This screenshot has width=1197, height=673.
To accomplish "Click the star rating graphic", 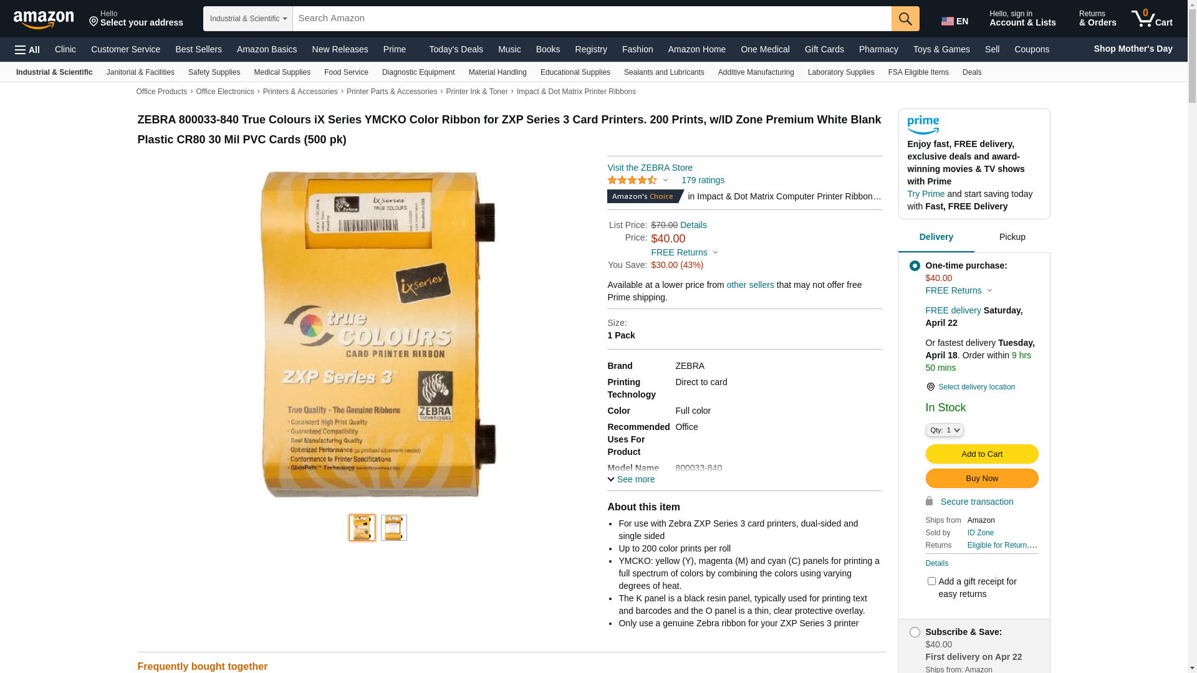I will tap(632, 180).
